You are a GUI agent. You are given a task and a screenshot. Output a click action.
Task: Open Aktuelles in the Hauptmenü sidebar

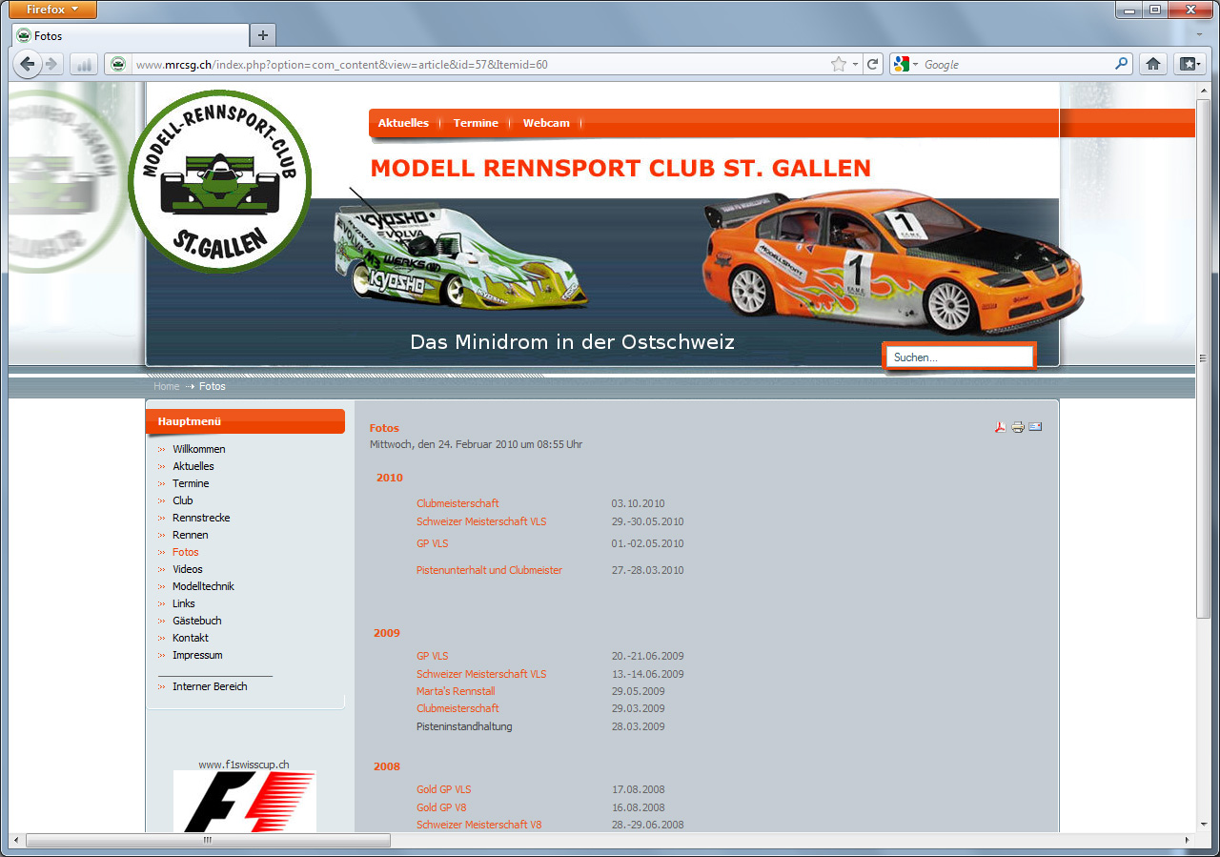pos(193,466)
